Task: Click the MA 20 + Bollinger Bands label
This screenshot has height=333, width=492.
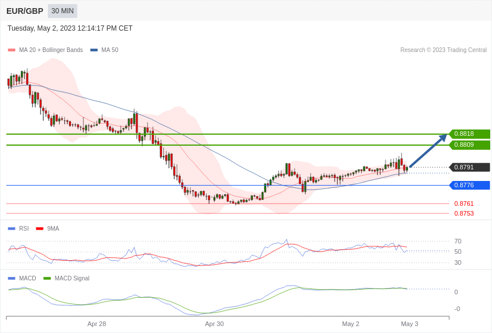Action: coord(51,50)
